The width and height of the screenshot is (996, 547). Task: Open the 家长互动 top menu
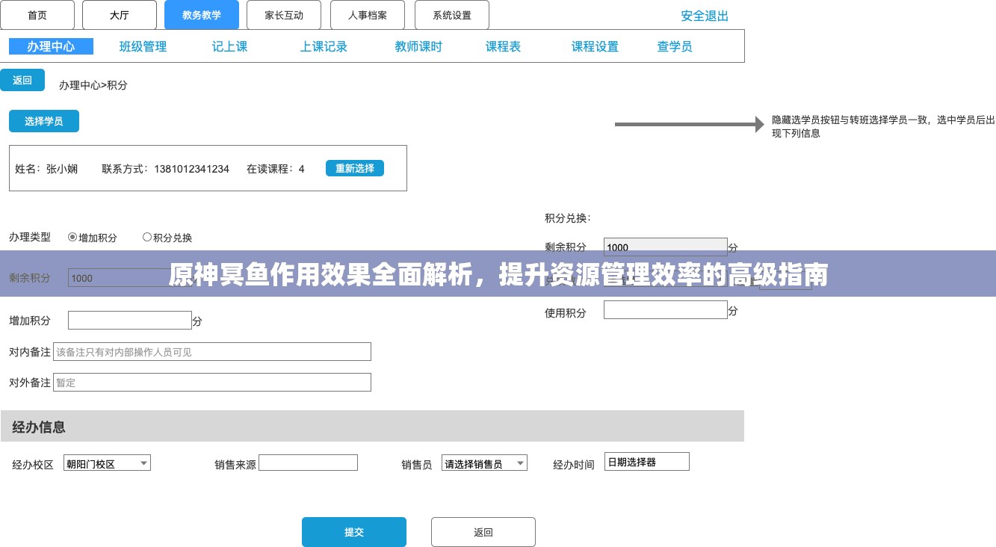[x=284, y=15]
